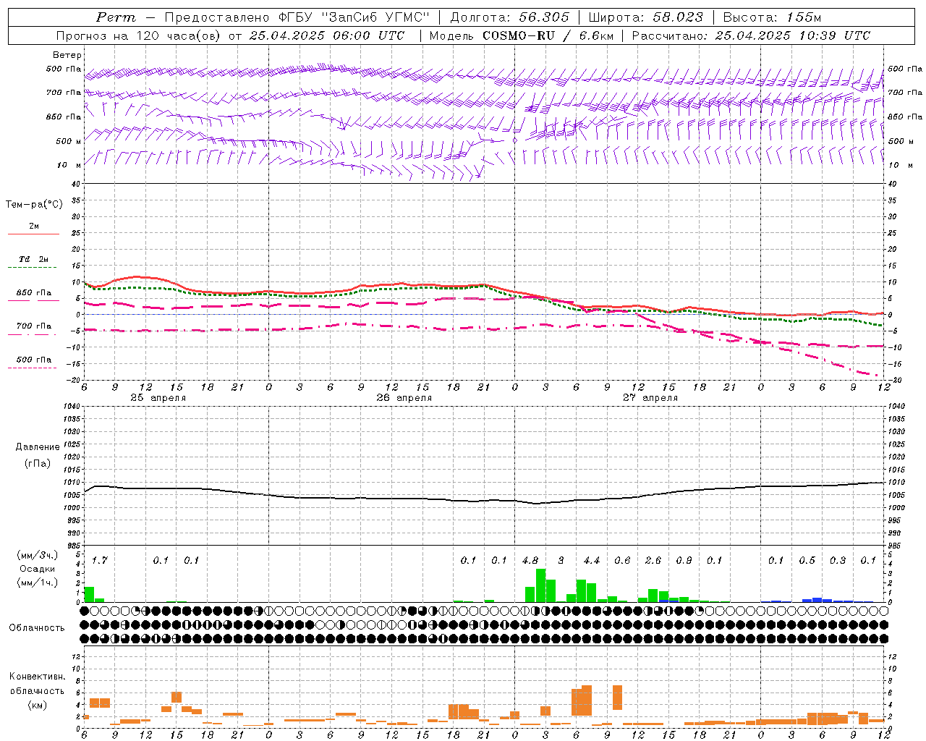Click the "Осадки" precipitation label

[37, 569]
